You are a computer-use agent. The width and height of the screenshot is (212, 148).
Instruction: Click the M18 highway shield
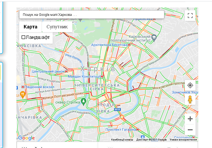coord(117,109)
